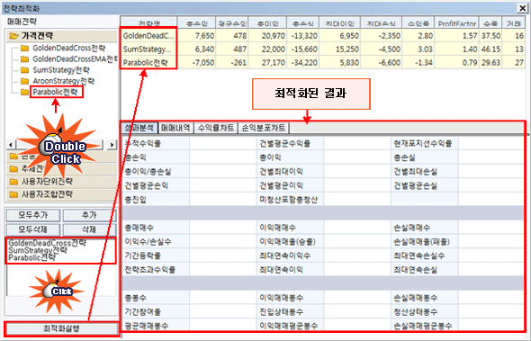Click the folder icon next to GoldenDeadCrossEMA전략
This screenshot has width=531, height=341.
(24, 59)
